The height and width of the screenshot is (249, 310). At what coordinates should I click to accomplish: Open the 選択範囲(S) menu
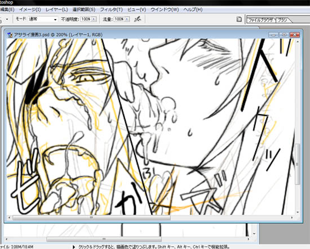coord(84,10)
